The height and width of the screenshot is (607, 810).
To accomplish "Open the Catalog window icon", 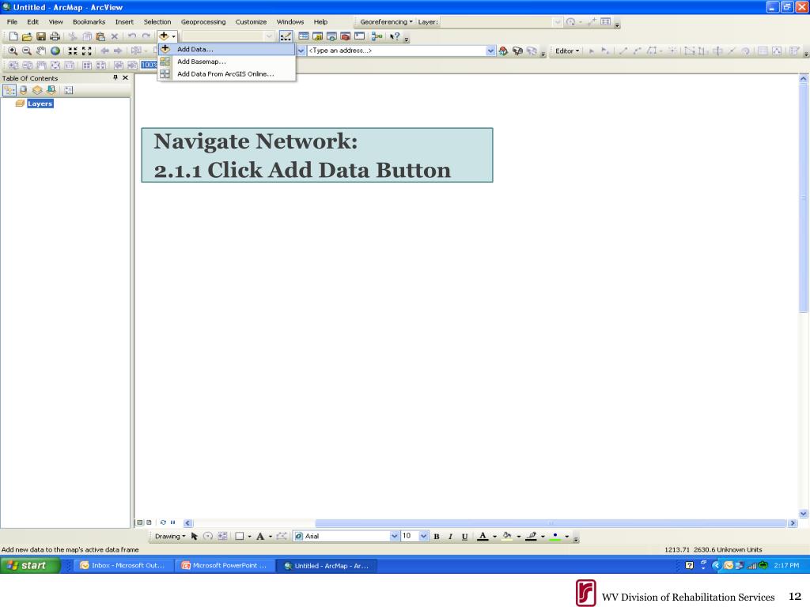I will tap(318, 36).
